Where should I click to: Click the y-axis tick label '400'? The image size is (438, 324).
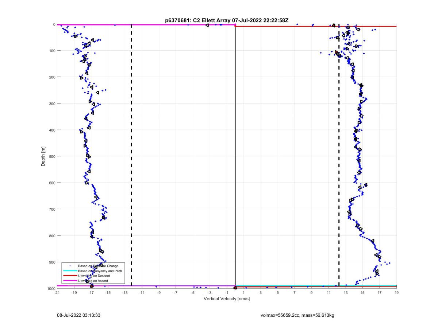point(52,130)
